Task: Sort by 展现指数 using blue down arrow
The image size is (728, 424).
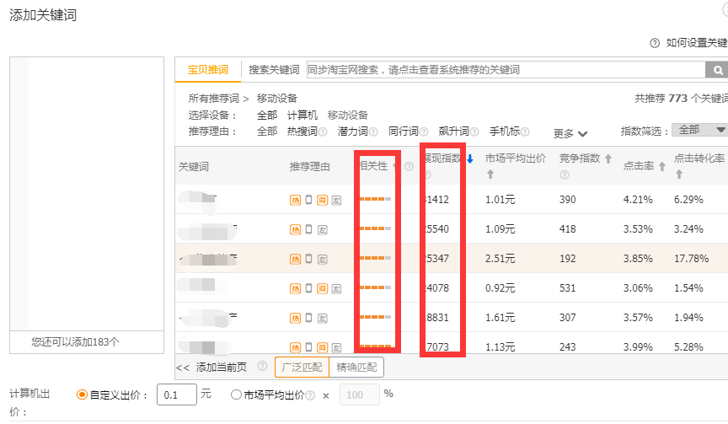Action: [x=470, y=158]
